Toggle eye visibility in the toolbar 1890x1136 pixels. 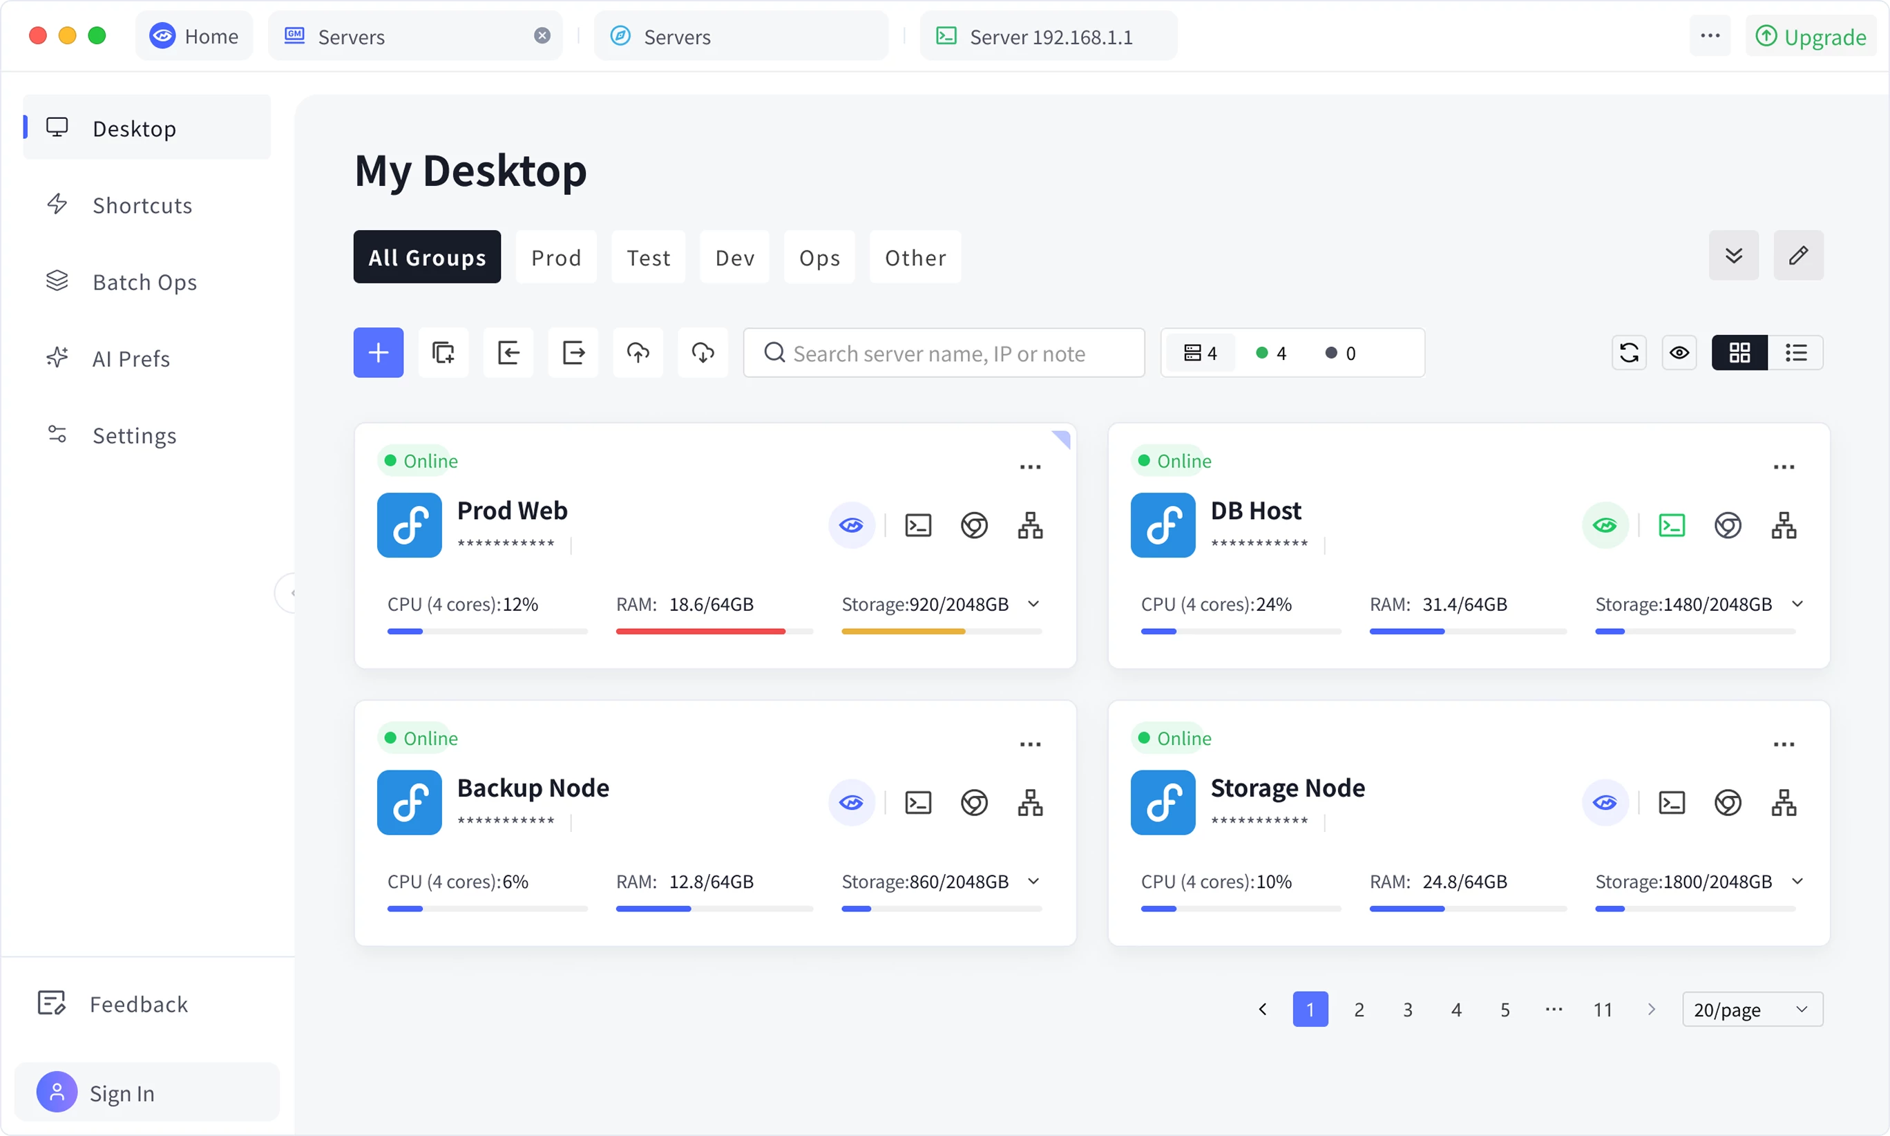tap(1679, 353)
